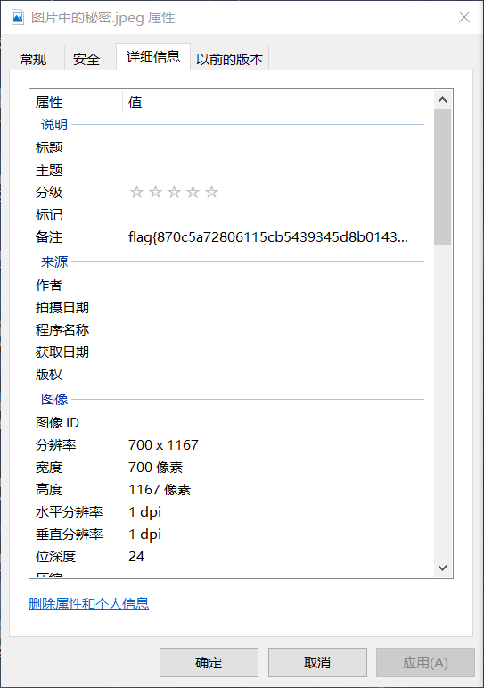Select the 图像 ID property row
Image resolution: width=484 pixels, height=688 pixels.
coord(227,423)
